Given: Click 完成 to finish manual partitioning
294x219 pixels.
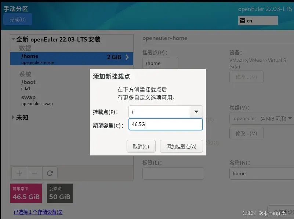Looking at the screenshot, I should 17,19.
